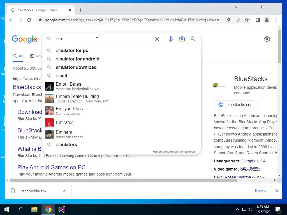Screen dimensions: 287x215
Task: Click the blue magnifier search button
Action: [x=193, y=39]
